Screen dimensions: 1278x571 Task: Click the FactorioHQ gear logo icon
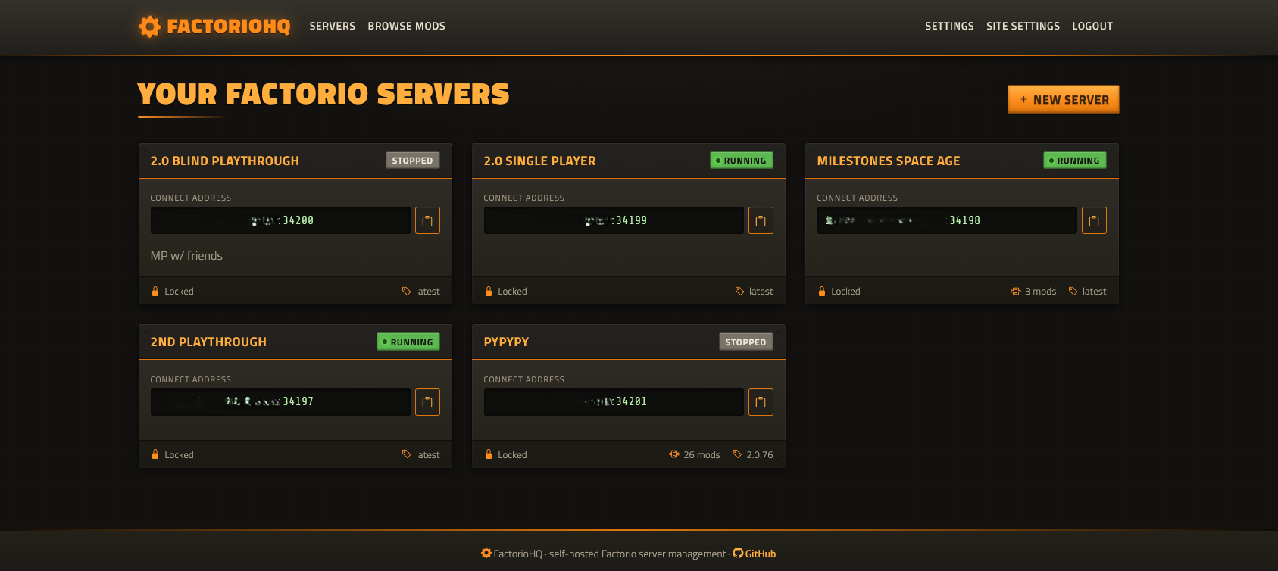pos(150,27)
